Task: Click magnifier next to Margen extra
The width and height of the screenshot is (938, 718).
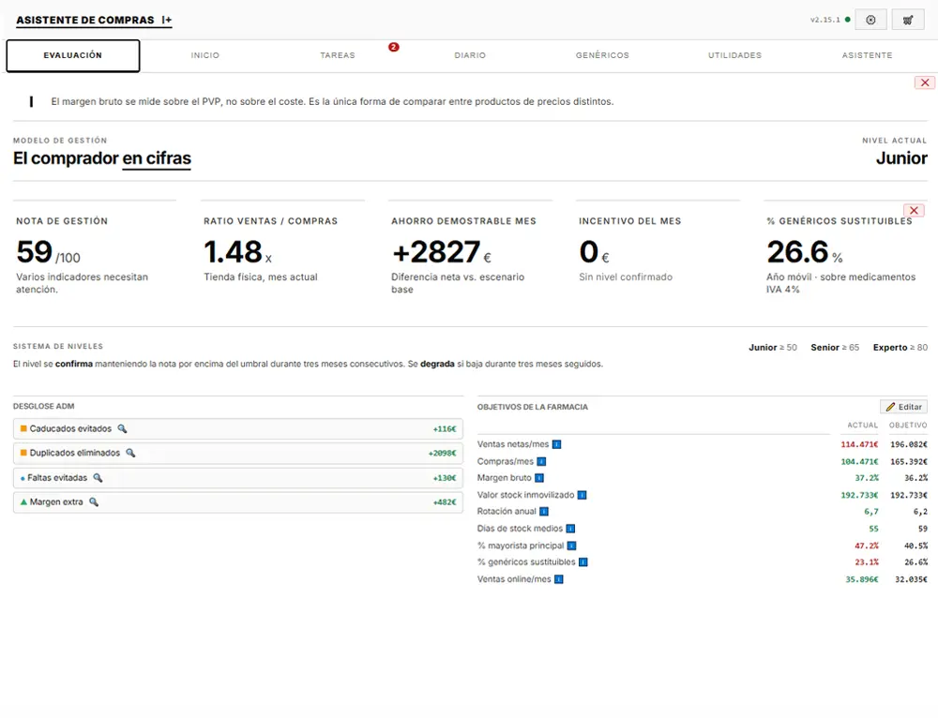Action: [x=93, y=502]
